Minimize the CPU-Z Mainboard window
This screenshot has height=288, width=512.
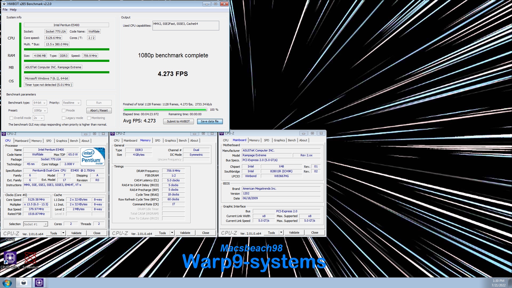pyautogui.click(x=303, y=133)
